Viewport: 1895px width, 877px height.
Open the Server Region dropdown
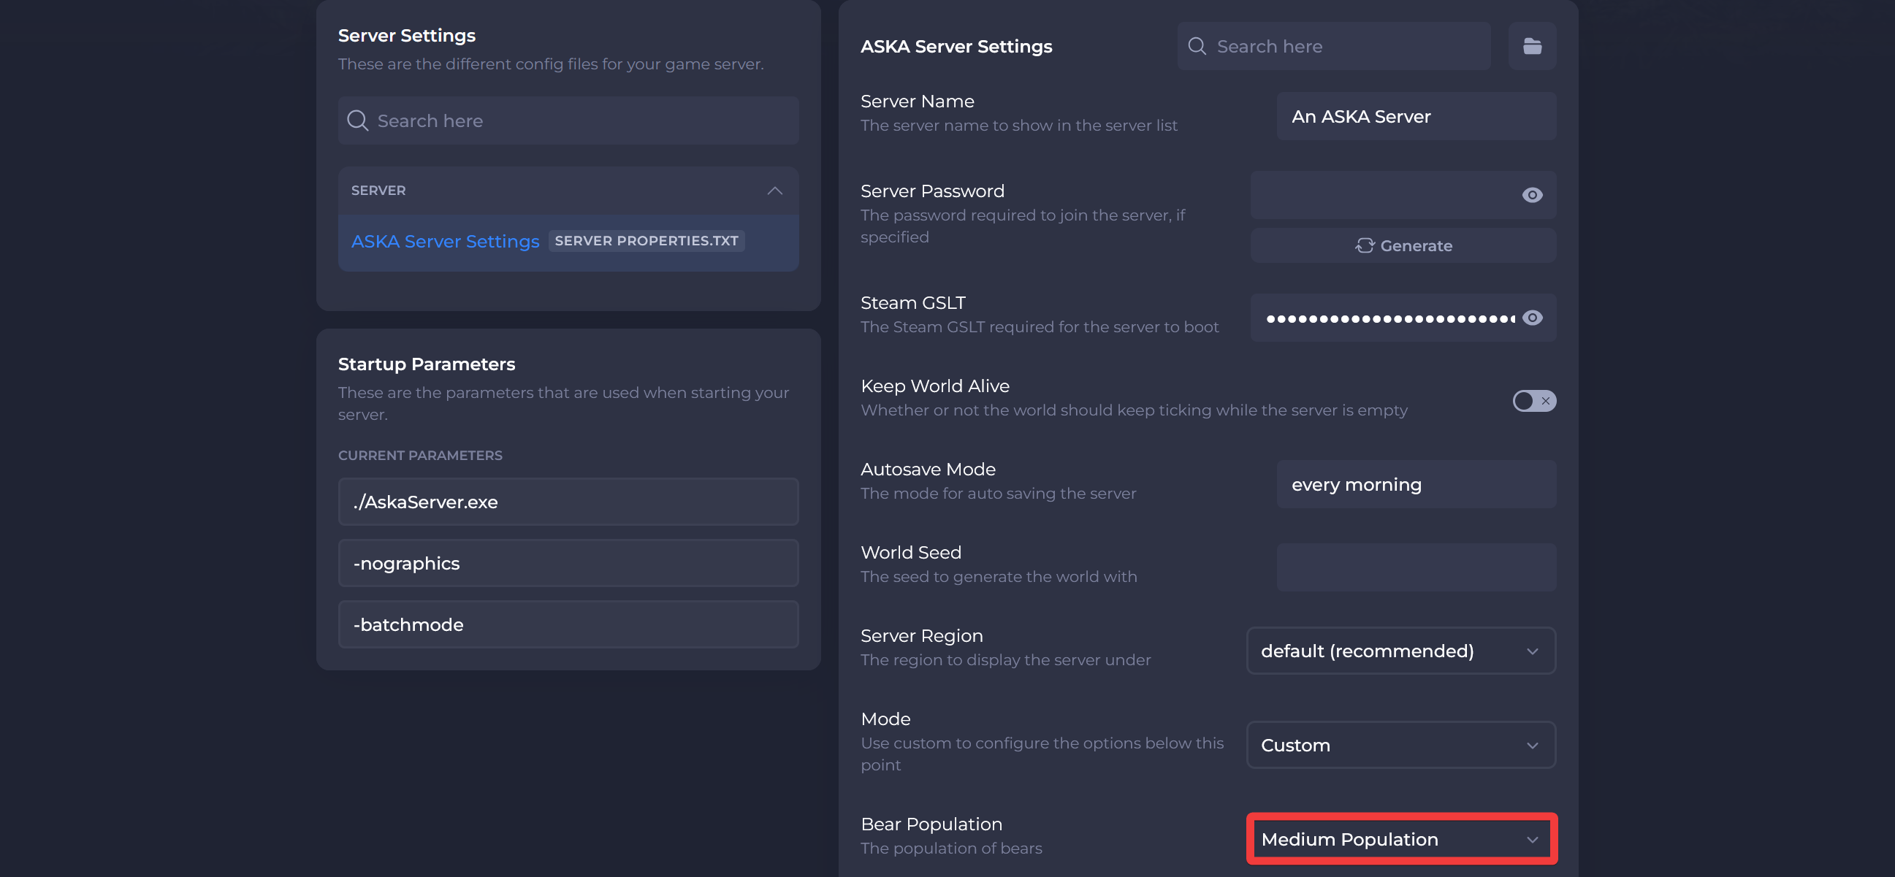click(1400, 651)
